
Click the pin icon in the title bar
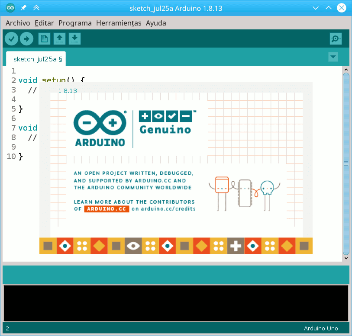[24, 7]
